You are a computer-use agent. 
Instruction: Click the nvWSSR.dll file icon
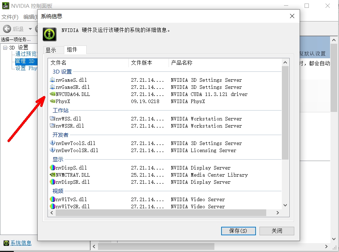[x=52, y=125]
